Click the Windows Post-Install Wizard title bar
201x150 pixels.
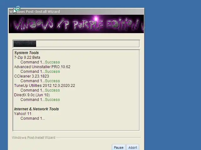pos(76,12)
